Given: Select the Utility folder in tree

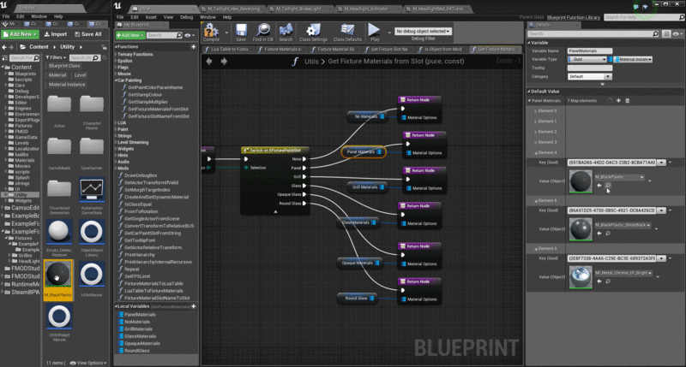Looking at the screenshot, I should click(20, 195).
